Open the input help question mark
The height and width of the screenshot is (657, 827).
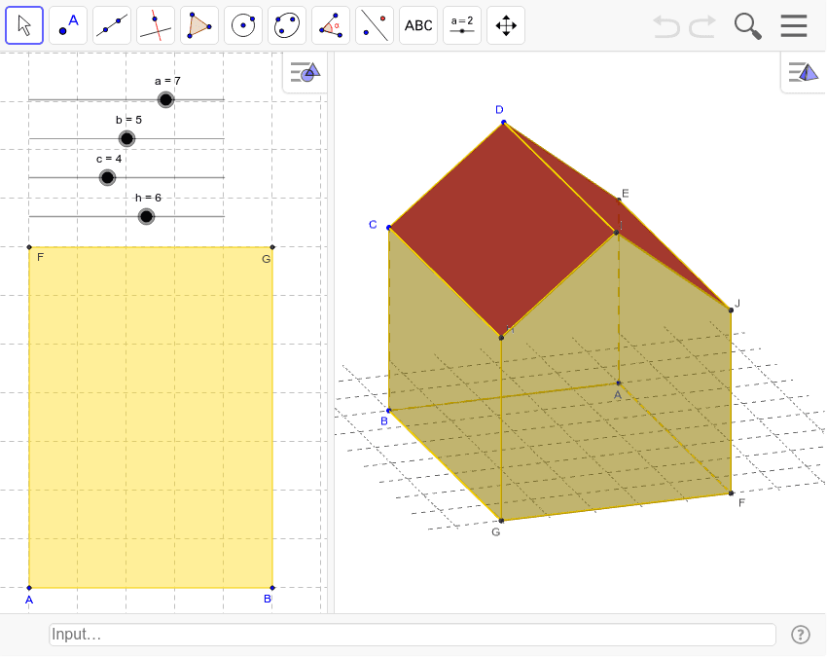point(801,635)
